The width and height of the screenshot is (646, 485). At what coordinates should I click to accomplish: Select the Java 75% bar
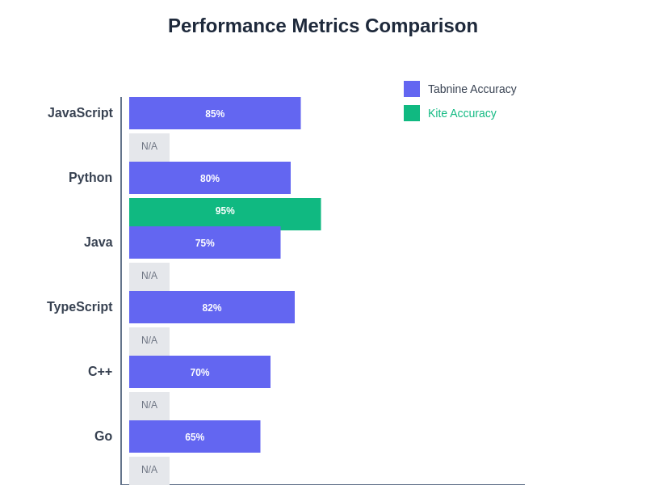(x=205, y=243)
